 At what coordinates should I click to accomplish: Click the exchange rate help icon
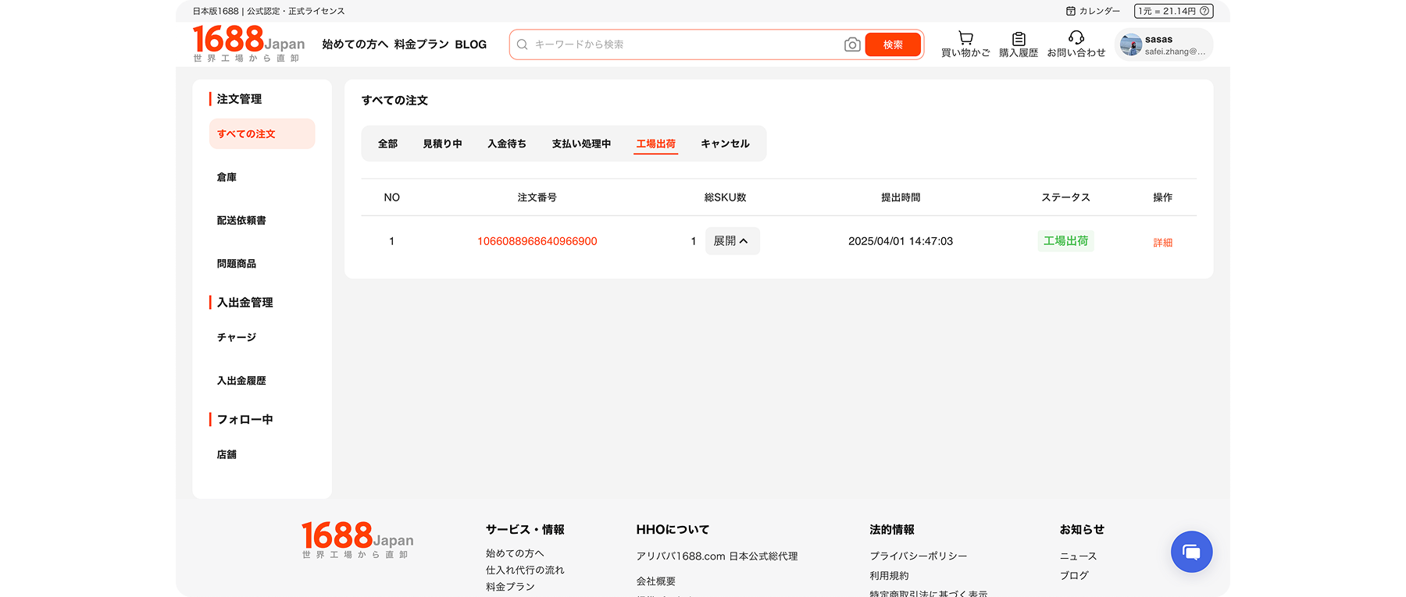coord(1204,11)
